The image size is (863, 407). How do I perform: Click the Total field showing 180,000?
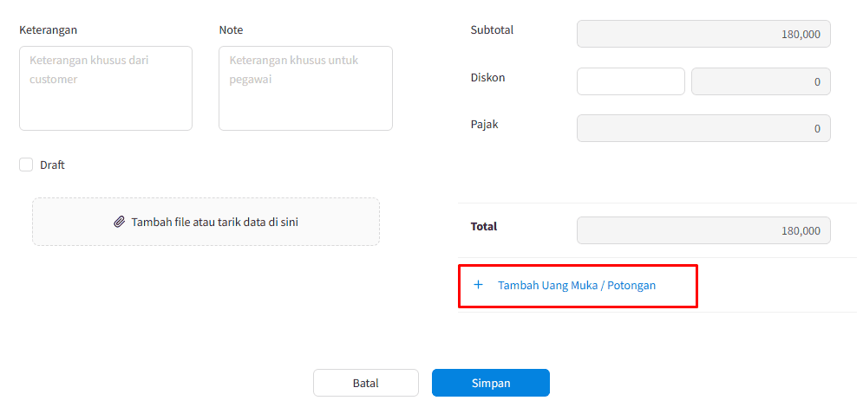tap(704, 230)
